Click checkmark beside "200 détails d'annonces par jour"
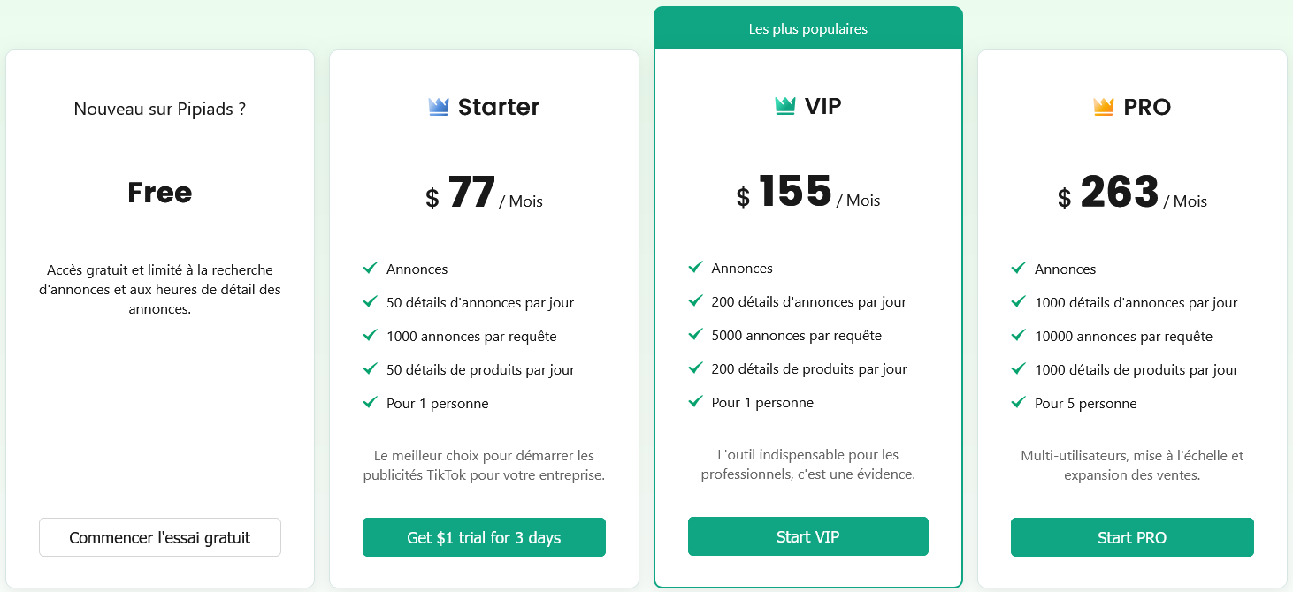 [696, 301]
